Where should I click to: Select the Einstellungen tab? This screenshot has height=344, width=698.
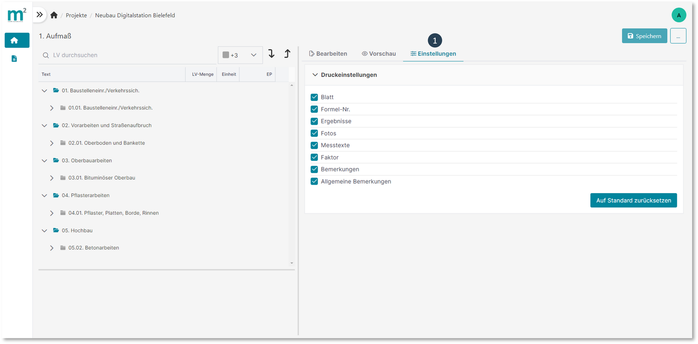pyautogui.click(x=433, y=54)
